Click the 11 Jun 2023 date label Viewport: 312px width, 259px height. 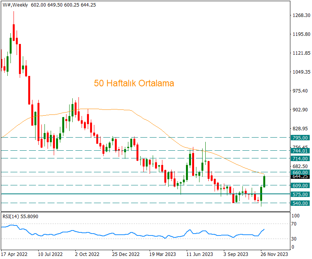[199, 254]
